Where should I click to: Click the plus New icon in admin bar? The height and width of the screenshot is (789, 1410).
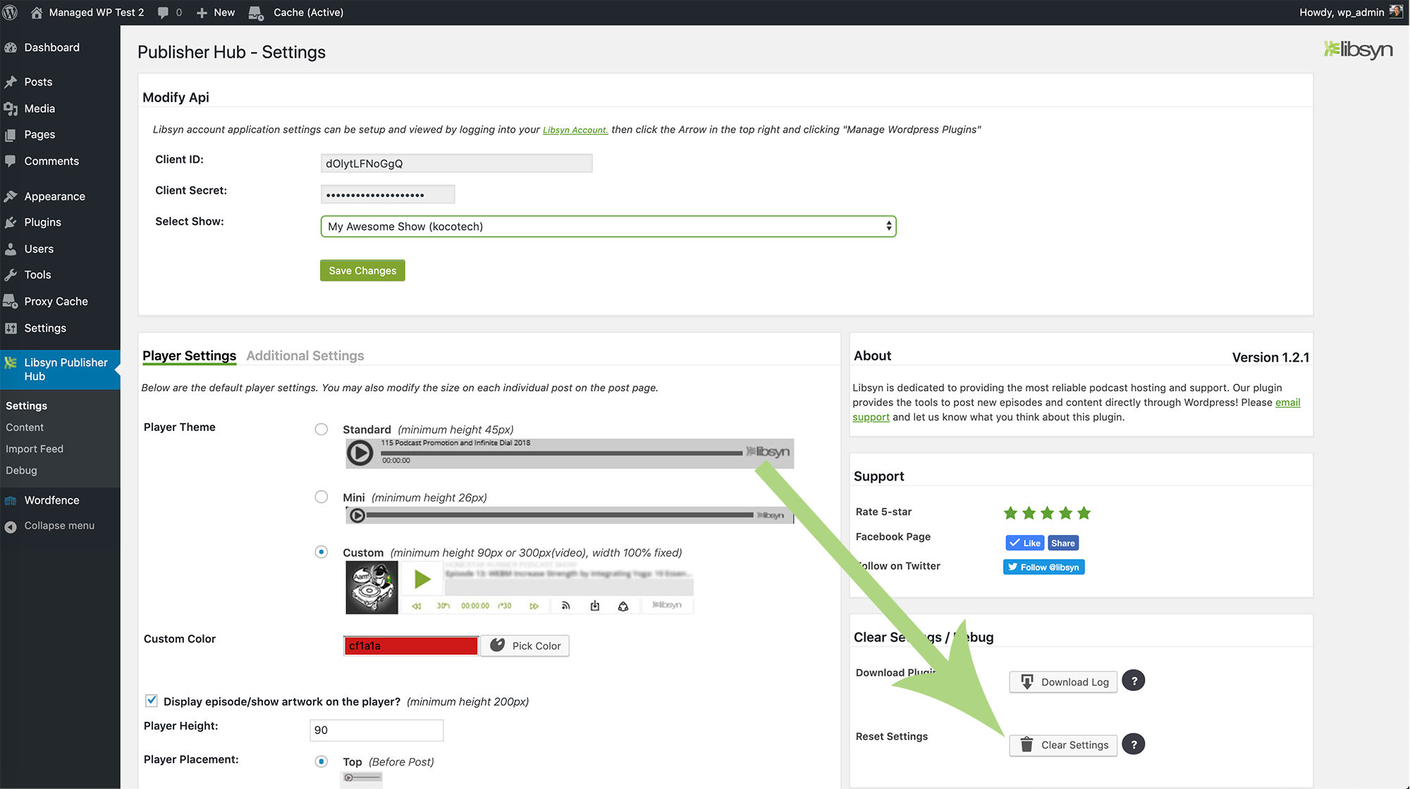click(x=202, y=13)
